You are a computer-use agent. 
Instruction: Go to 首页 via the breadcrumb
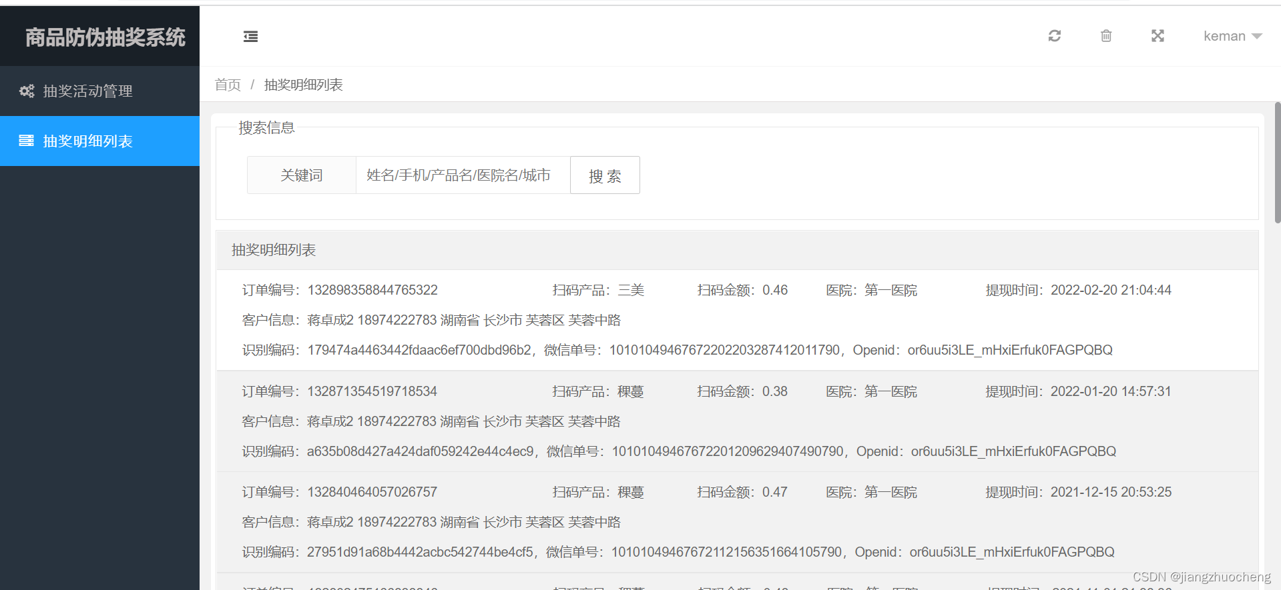[228, 85]
